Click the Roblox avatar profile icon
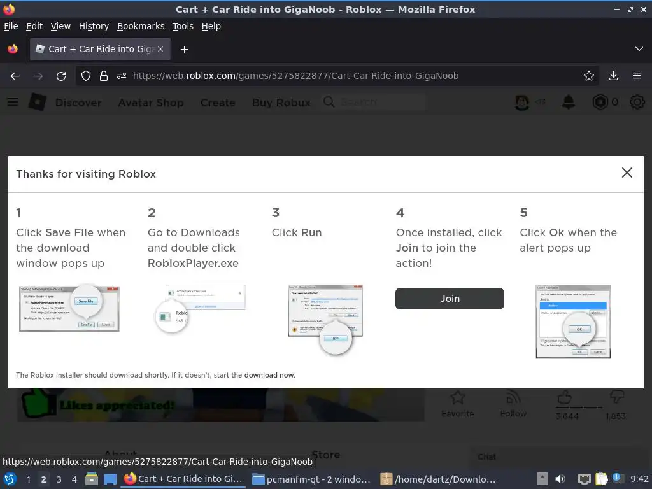This screenshot has height=489, width=652. [522, 103]
